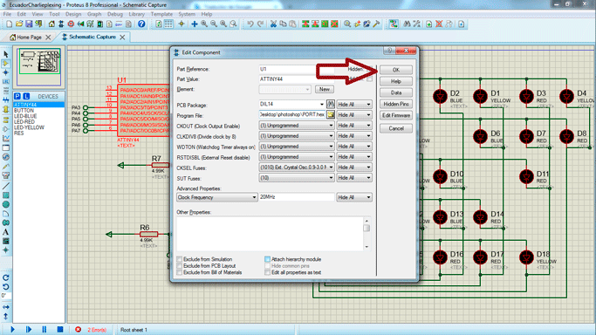Select the 2D Graphics Text tool
This screenshot has width=596, height=335.
click(6, 232)
